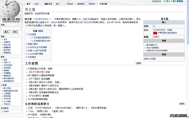
Task: Select the 马新简体 variant tab
Action: (92, 4)
